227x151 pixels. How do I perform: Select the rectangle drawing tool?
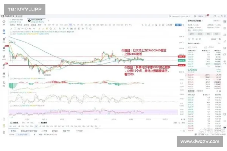click(x=26, y=29)
